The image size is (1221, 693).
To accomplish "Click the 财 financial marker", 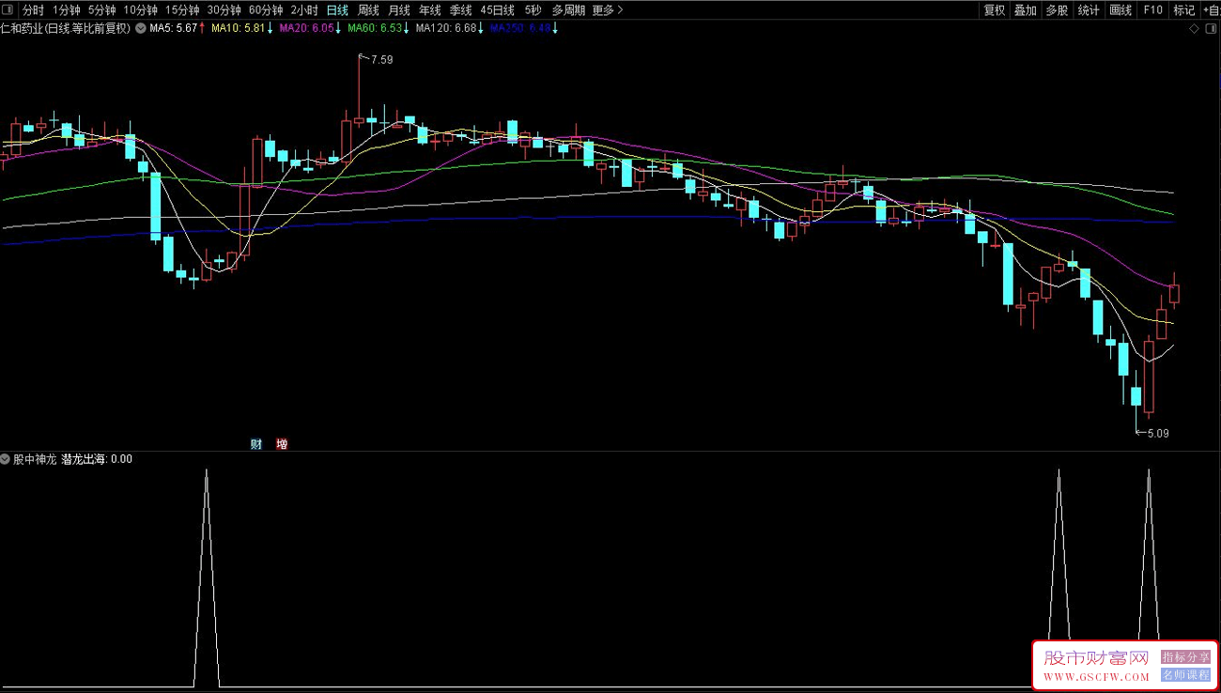I will click(x=255, y=444).
